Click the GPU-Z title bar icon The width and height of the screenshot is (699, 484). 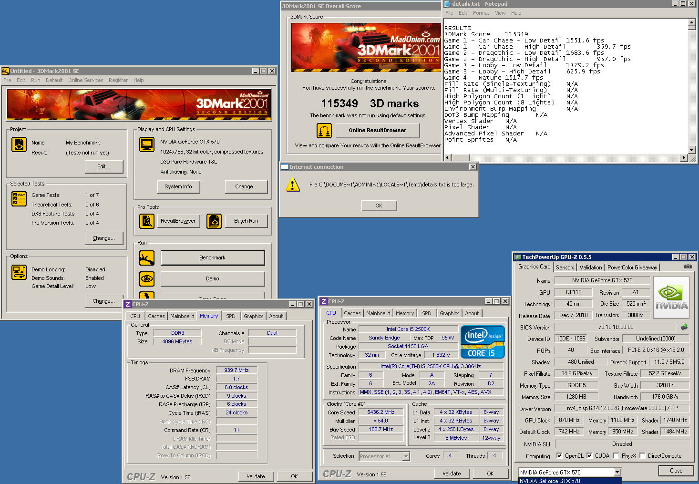pos(518,257)
